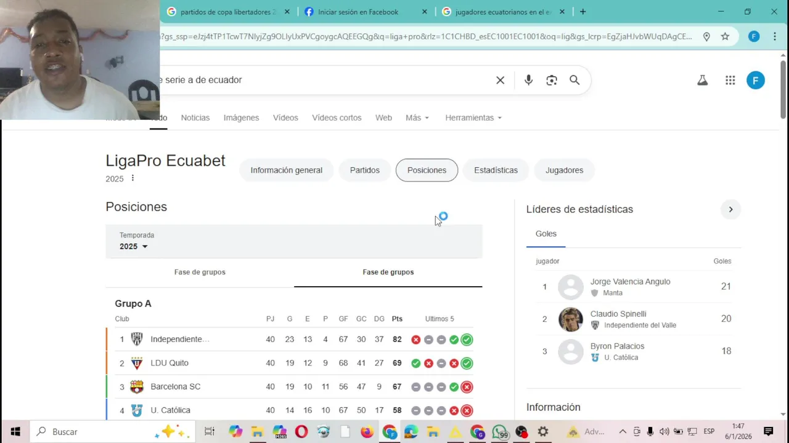The height and width of the screenshot is (443, 789).
Task: Close the Facebook login tab
Action: tap(424, 12)
